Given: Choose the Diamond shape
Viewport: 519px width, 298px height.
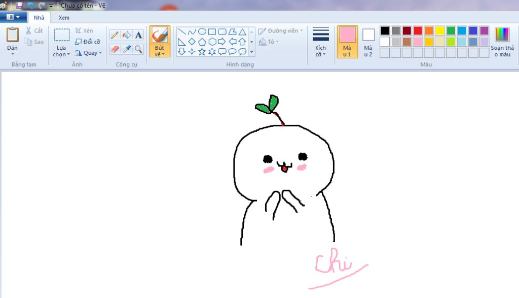Looking at the screenshot, I should 192,42.
